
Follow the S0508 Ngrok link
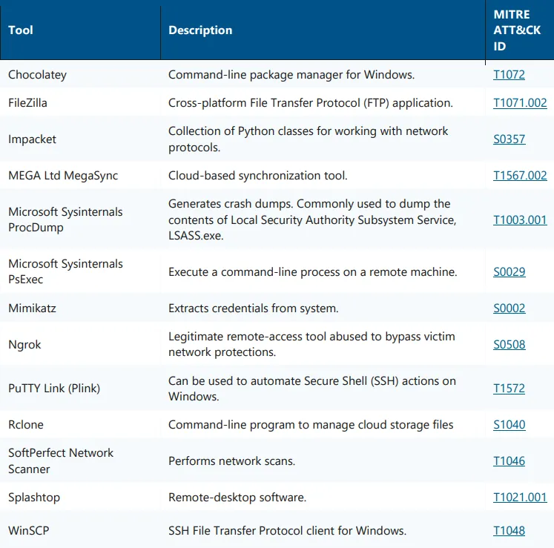point(509,344)
